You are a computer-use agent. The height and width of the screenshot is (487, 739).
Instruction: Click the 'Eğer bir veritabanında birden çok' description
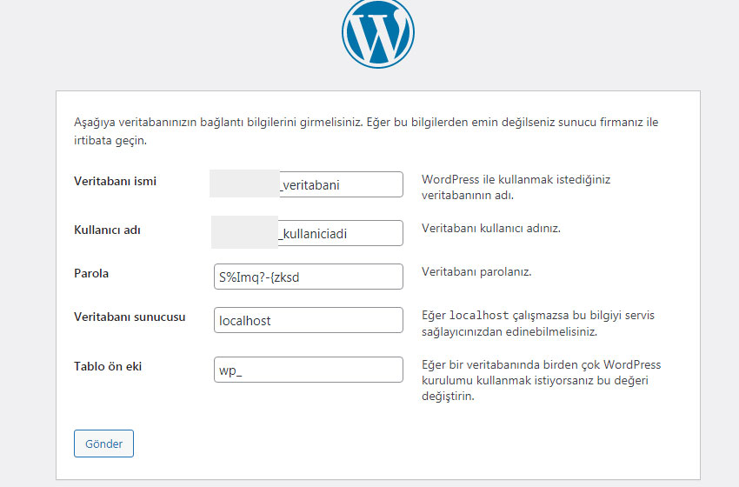click(x=541, y=380)
